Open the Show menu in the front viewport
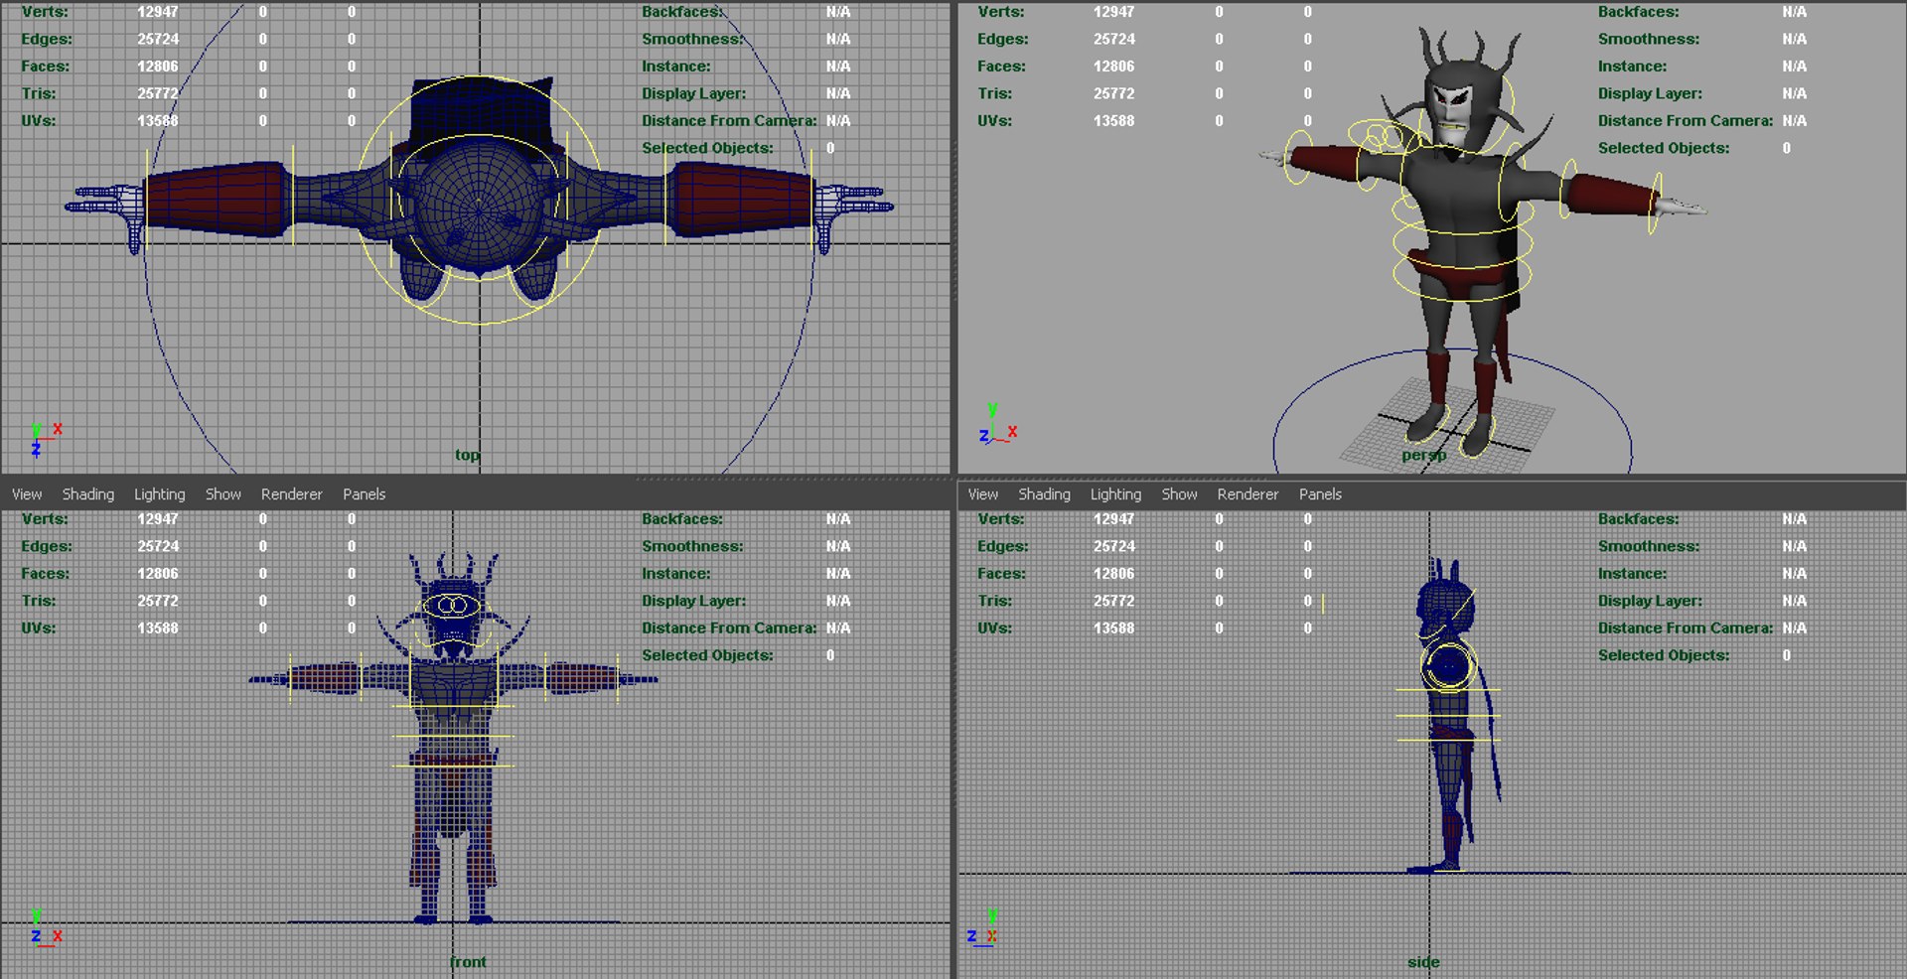The width and height of the screenshot is (1907, 979). (223, 494)
